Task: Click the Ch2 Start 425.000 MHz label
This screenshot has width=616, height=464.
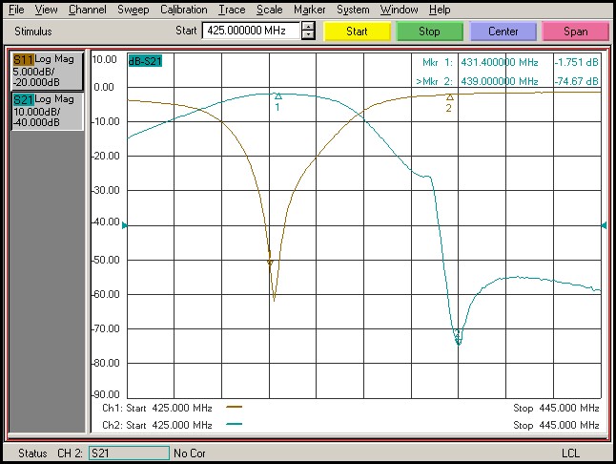Action: [157, 425]
